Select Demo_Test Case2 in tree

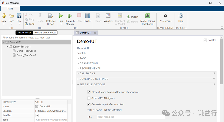click(x=26, y=55)
